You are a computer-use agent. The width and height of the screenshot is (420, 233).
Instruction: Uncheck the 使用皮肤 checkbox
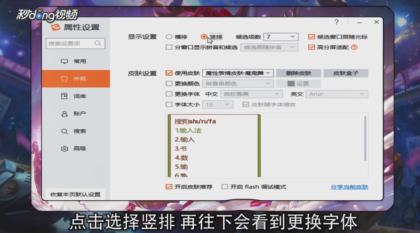click(x=169, y=73)
